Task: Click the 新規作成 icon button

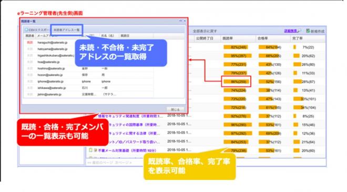Action: click(308, 31)
